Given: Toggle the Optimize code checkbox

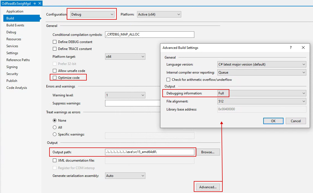Looking at the screenshot, I should pyautogui.click(x=55, y=78).
